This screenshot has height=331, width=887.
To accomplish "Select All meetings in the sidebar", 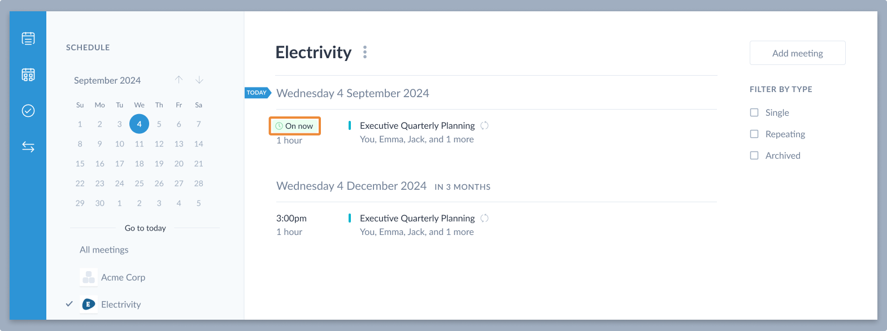I will point(104,250).
